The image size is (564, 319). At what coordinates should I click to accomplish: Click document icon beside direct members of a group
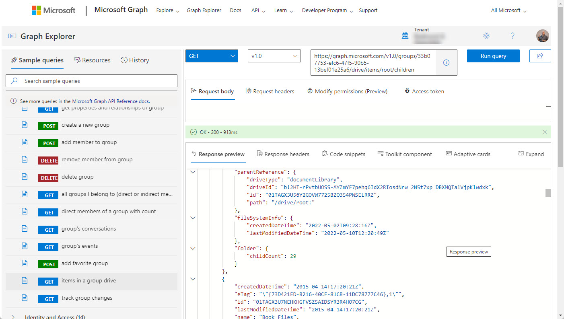(25, 212)
